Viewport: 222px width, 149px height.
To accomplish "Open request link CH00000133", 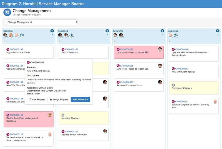I will point(182,69).
